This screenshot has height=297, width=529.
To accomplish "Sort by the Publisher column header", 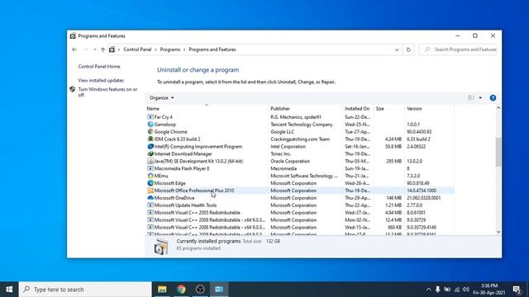I will 305,109.
